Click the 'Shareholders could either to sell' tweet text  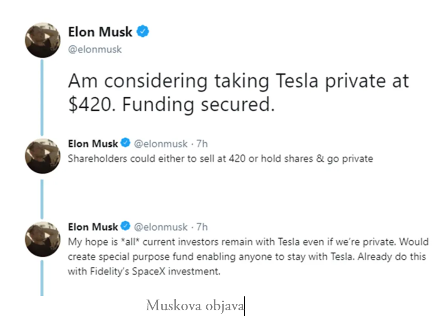pyautogui.click(x=220, y=159)
